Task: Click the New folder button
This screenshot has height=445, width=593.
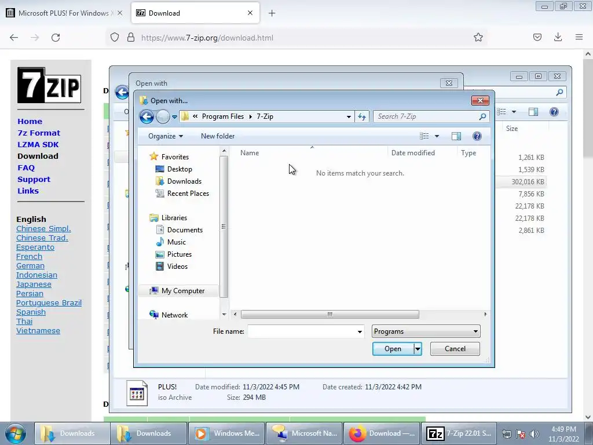Action: click(x=218, y=136)
